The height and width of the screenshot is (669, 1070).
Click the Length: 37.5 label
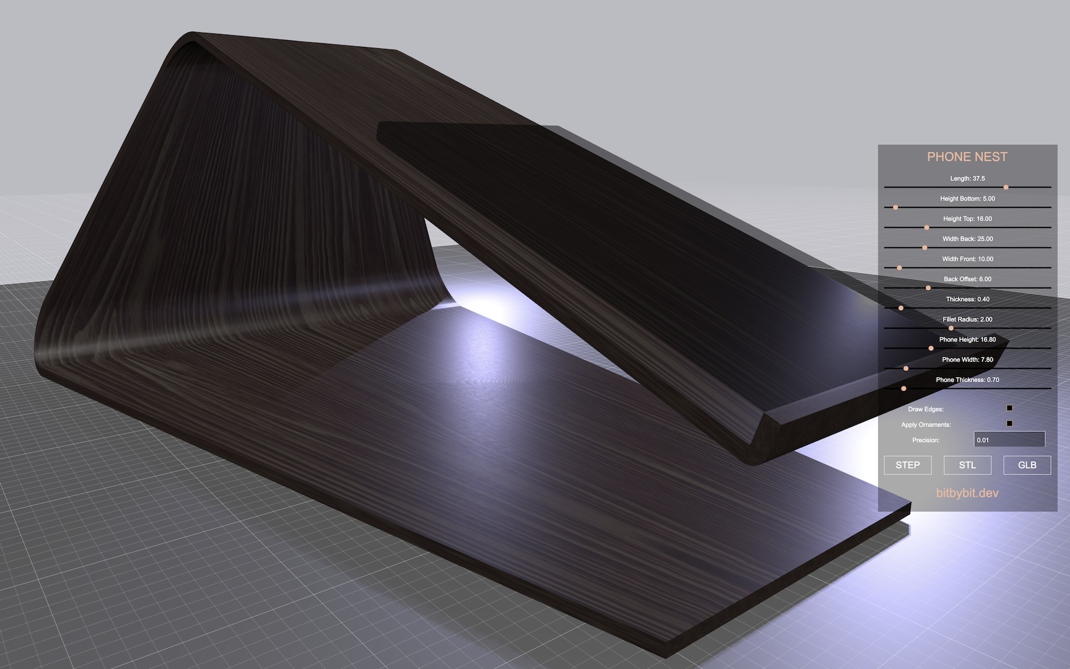(967, 178)
